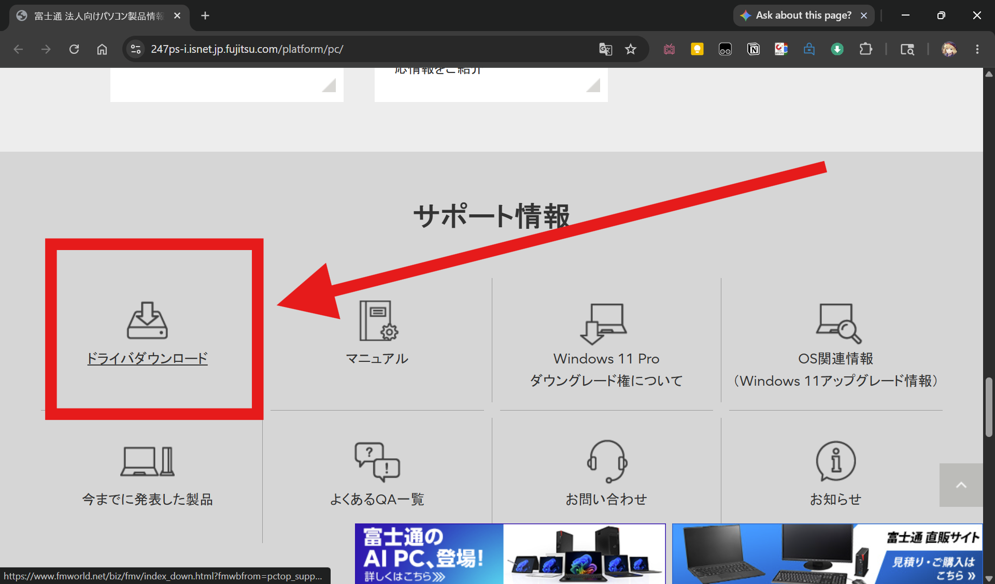This screenshot has height=584, width=995.
Task: Click the information notice icon
Action: [x=836, y=461]
